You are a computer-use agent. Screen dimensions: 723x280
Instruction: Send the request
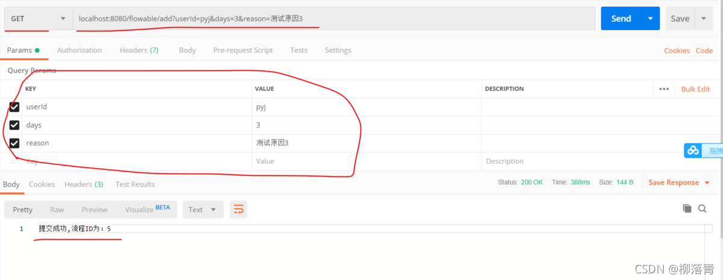621,19
